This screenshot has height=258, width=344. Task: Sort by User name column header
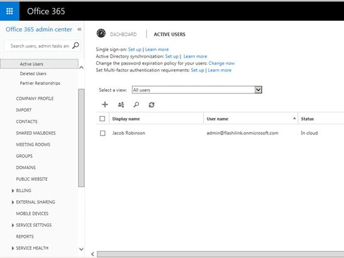218,119
